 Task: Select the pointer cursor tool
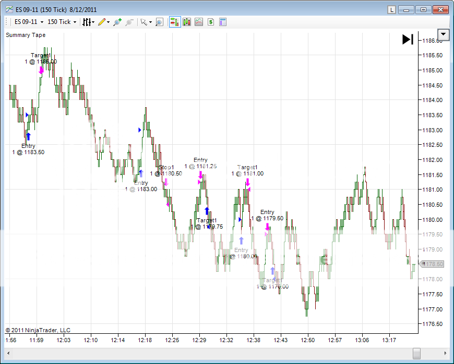[x=145, y=22]
